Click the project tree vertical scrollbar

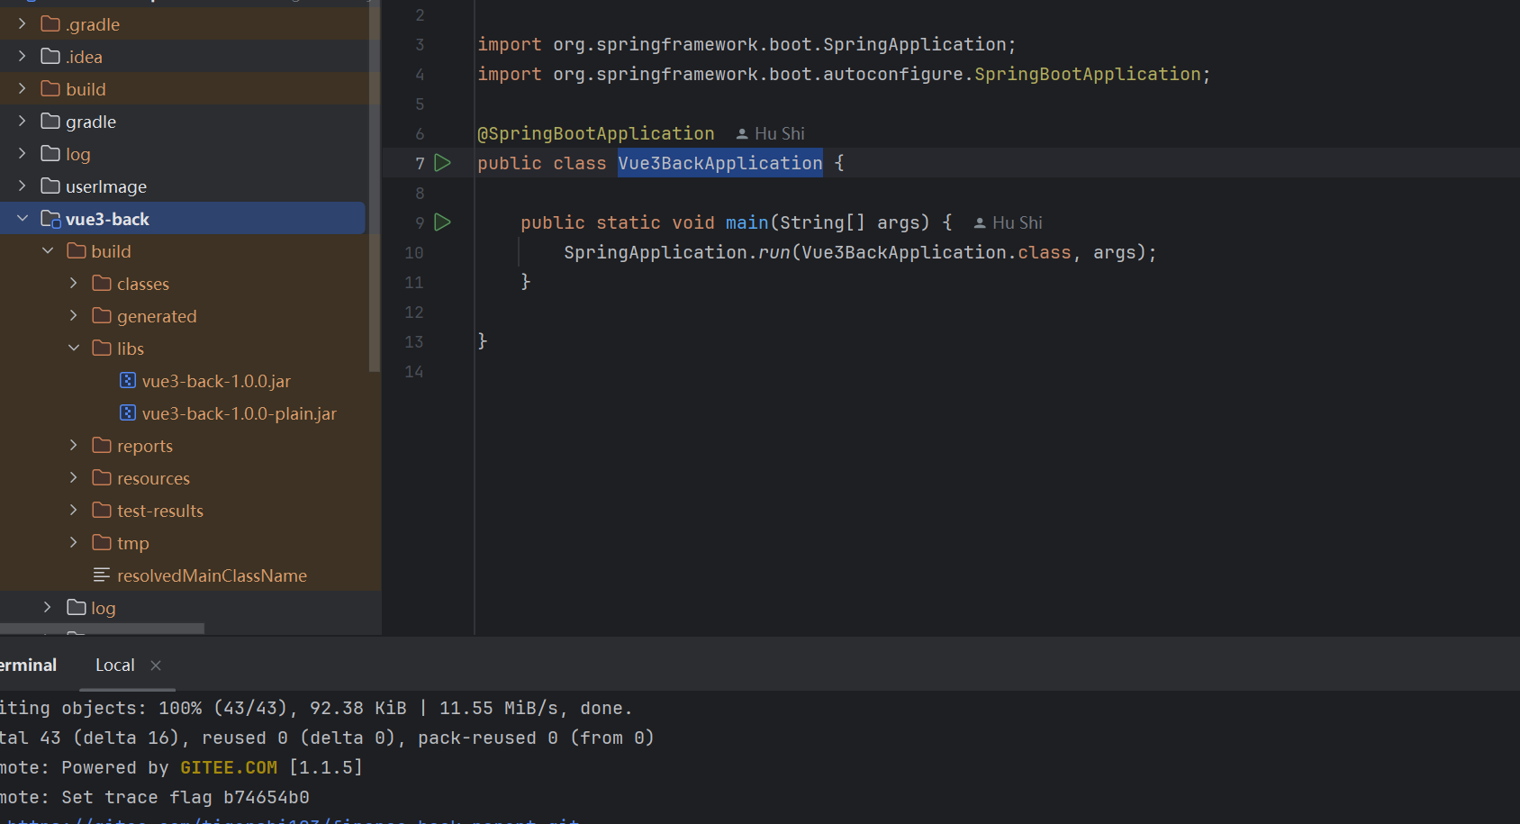375,186
